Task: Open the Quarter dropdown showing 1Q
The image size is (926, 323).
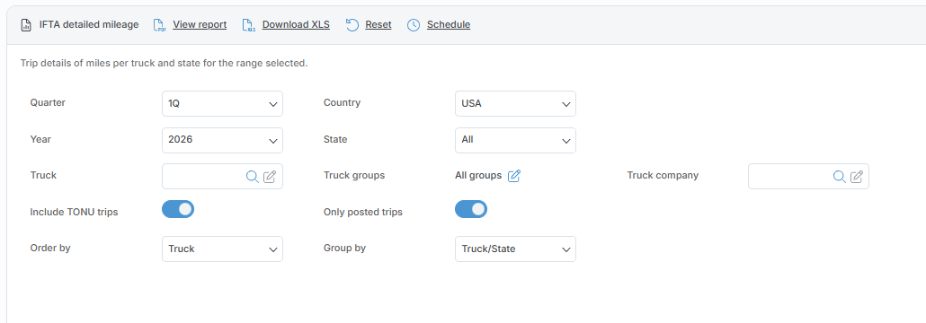Action: click(223, 104)
